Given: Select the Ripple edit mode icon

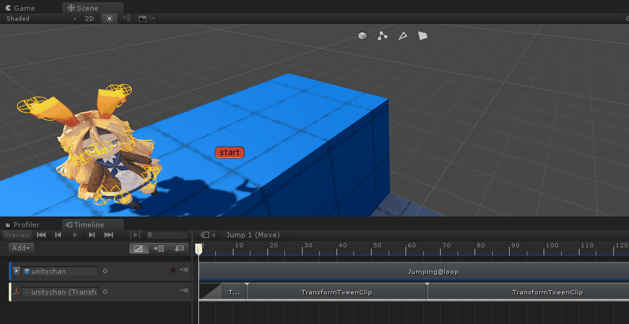Looking at the screenshot, I should click(x=158, y=249).
